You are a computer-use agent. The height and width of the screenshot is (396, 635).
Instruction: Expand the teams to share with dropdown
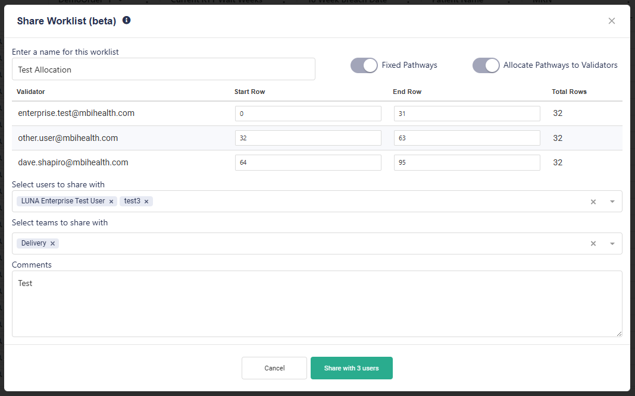[612, 243]
